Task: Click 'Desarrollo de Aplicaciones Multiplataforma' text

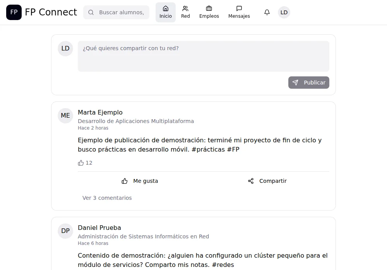Action: point(136,121)
